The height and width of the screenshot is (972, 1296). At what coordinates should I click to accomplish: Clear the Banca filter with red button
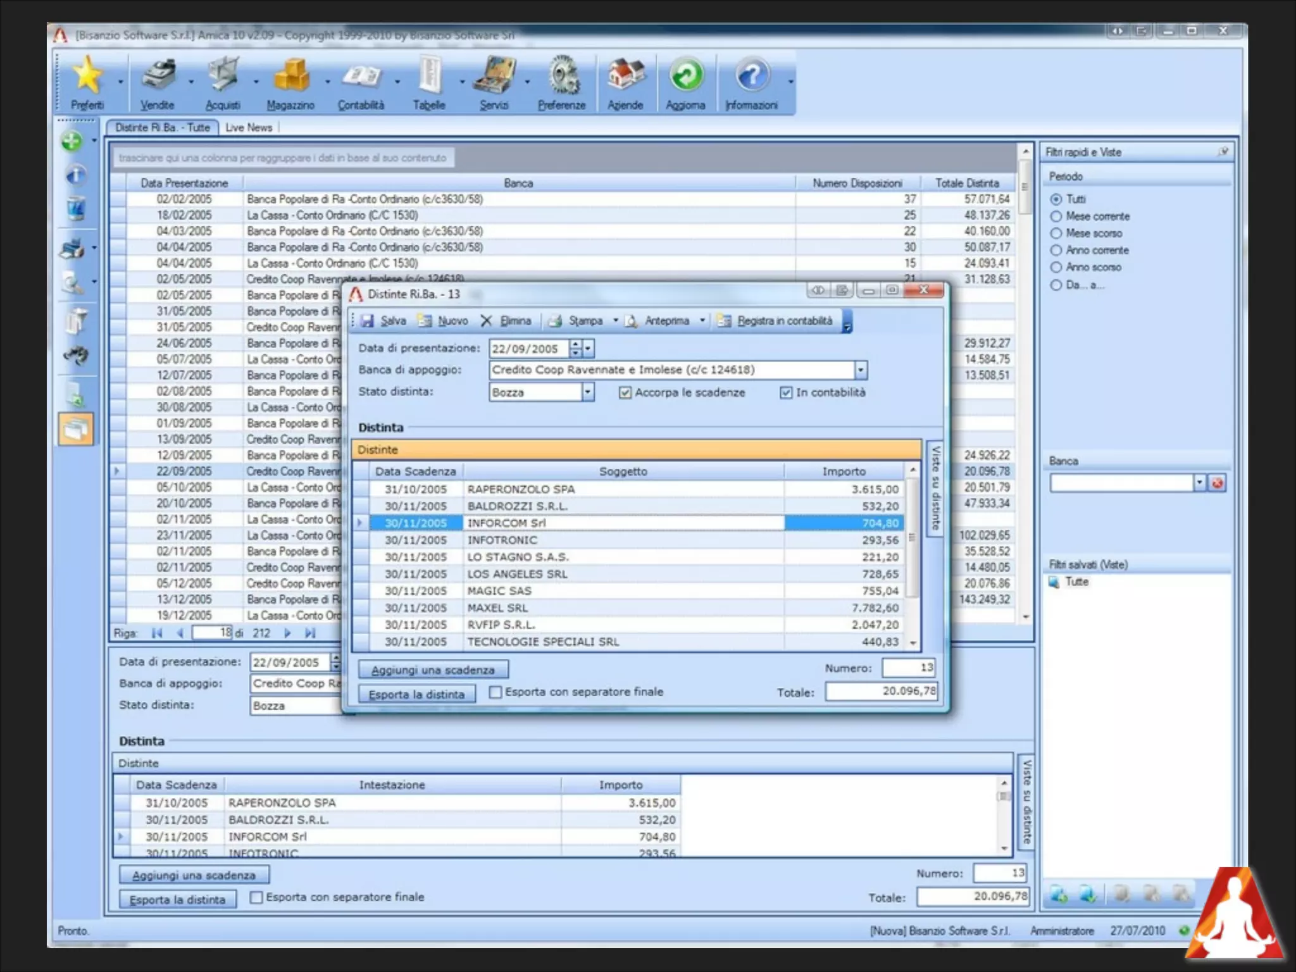point(1217,483)
